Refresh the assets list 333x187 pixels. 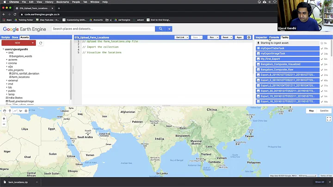[x=41, y=43]
